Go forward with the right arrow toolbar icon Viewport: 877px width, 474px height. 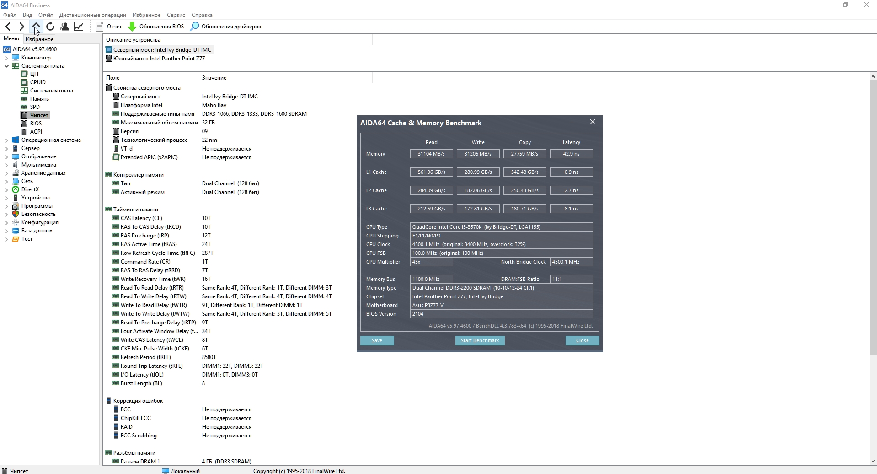21,27
